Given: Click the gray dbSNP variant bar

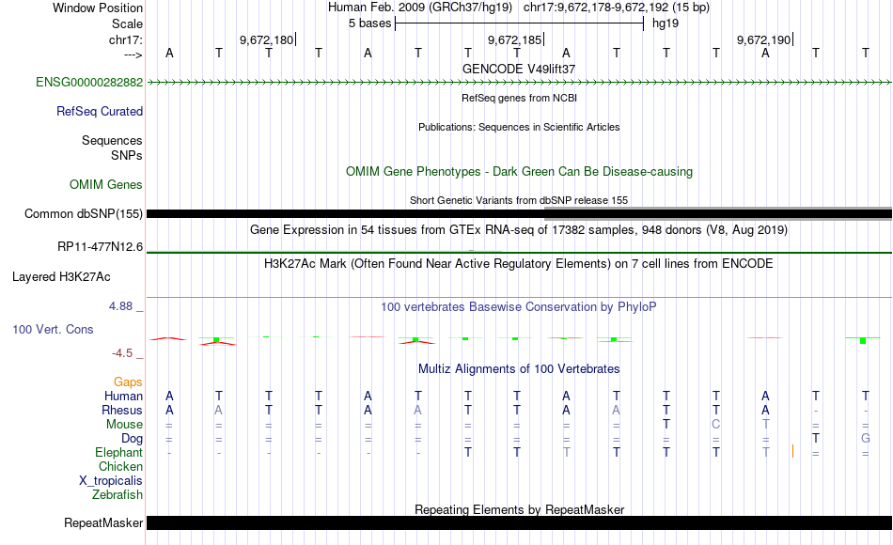Looking at the screenshot, I should click(x=718, y=214).
